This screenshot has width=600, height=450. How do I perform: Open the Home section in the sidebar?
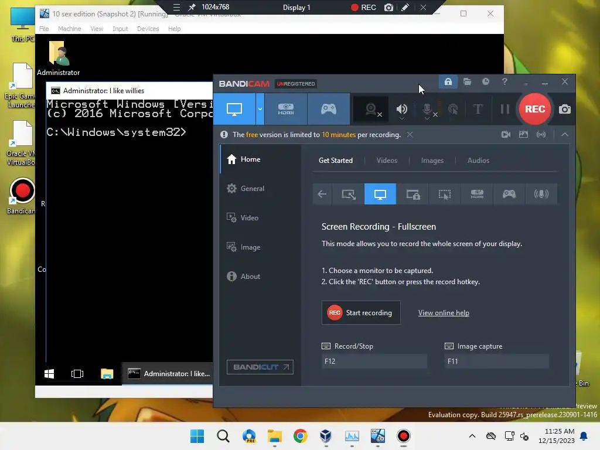[x=260, y=159]
